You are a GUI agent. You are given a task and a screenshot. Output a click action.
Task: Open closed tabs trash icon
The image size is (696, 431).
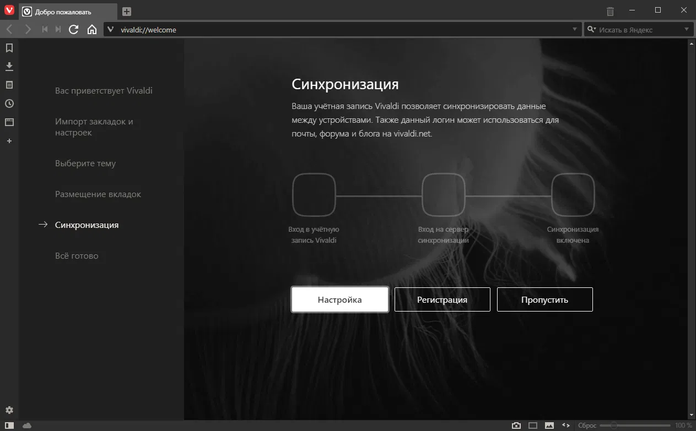(610, 12)
